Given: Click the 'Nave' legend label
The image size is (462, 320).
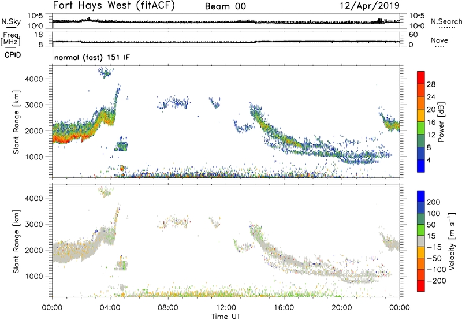Looking at the screenshot, I should point(439,40).
